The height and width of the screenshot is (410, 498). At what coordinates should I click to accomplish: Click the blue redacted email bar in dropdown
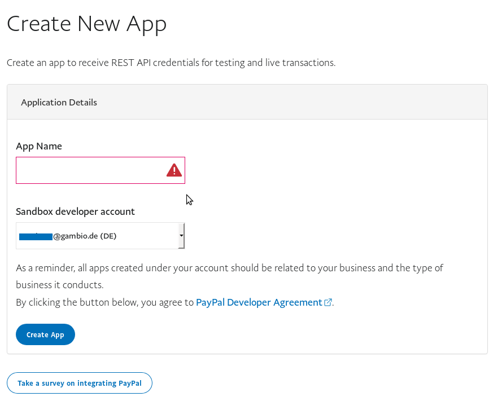click(36, 236)
